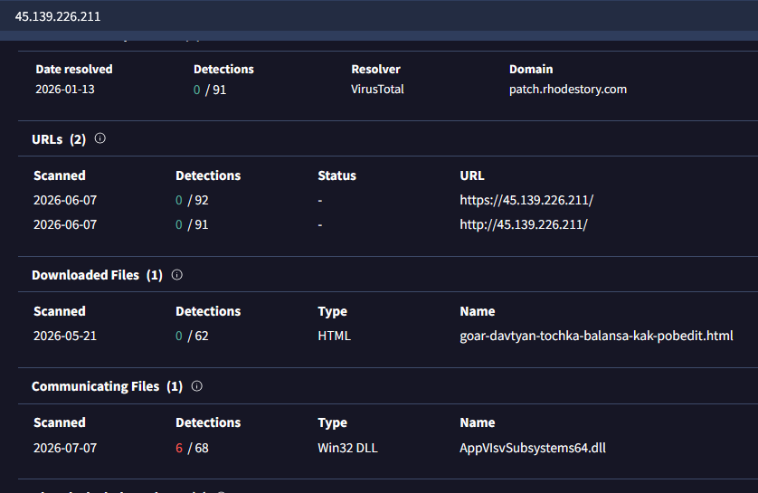The image size is (758, 493).
Task: Click the 2026-07-07 scanned date
Action: 65,448
